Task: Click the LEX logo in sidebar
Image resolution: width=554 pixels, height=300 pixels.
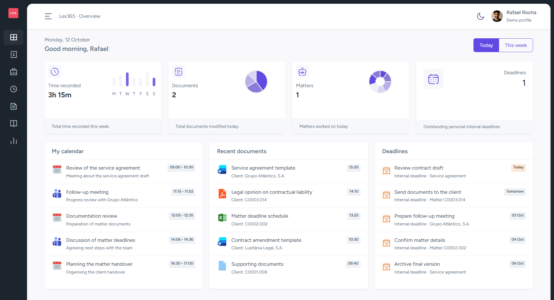Action: [x=13, y=13]
